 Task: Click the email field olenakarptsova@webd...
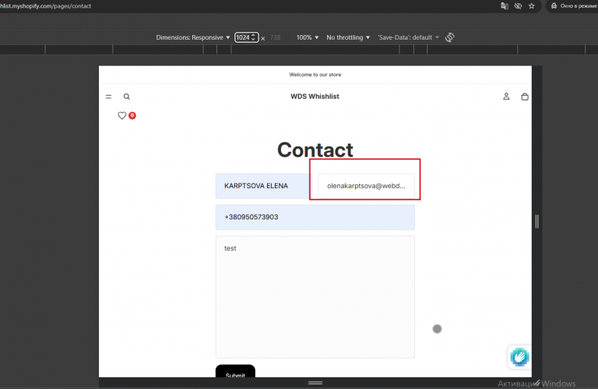367,186
